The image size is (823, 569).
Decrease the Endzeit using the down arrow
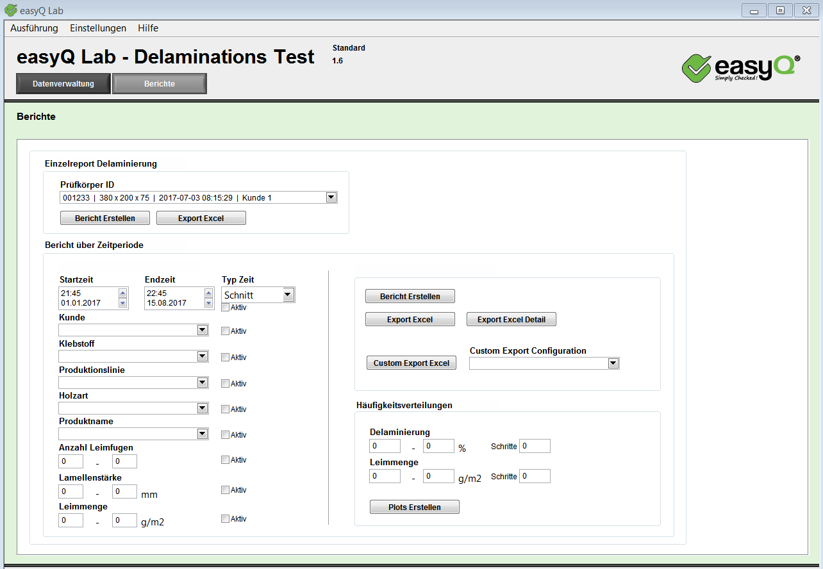(208, 303)
